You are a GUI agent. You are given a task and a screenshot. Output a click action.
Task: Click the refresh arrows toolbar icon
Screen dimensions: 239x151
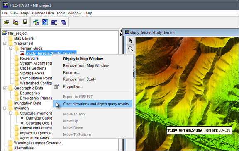pos(45,22)
